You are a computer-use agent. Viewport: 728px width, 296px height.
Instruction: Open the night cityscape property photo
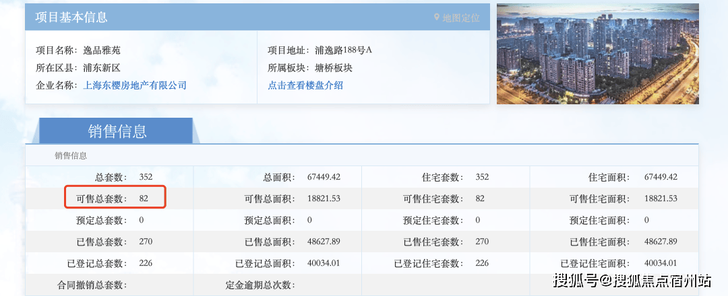(x=597, y=54)
